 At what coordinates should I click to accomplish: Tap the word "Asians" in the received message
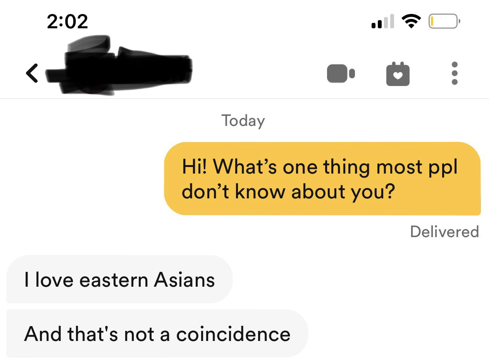point(184,280)
